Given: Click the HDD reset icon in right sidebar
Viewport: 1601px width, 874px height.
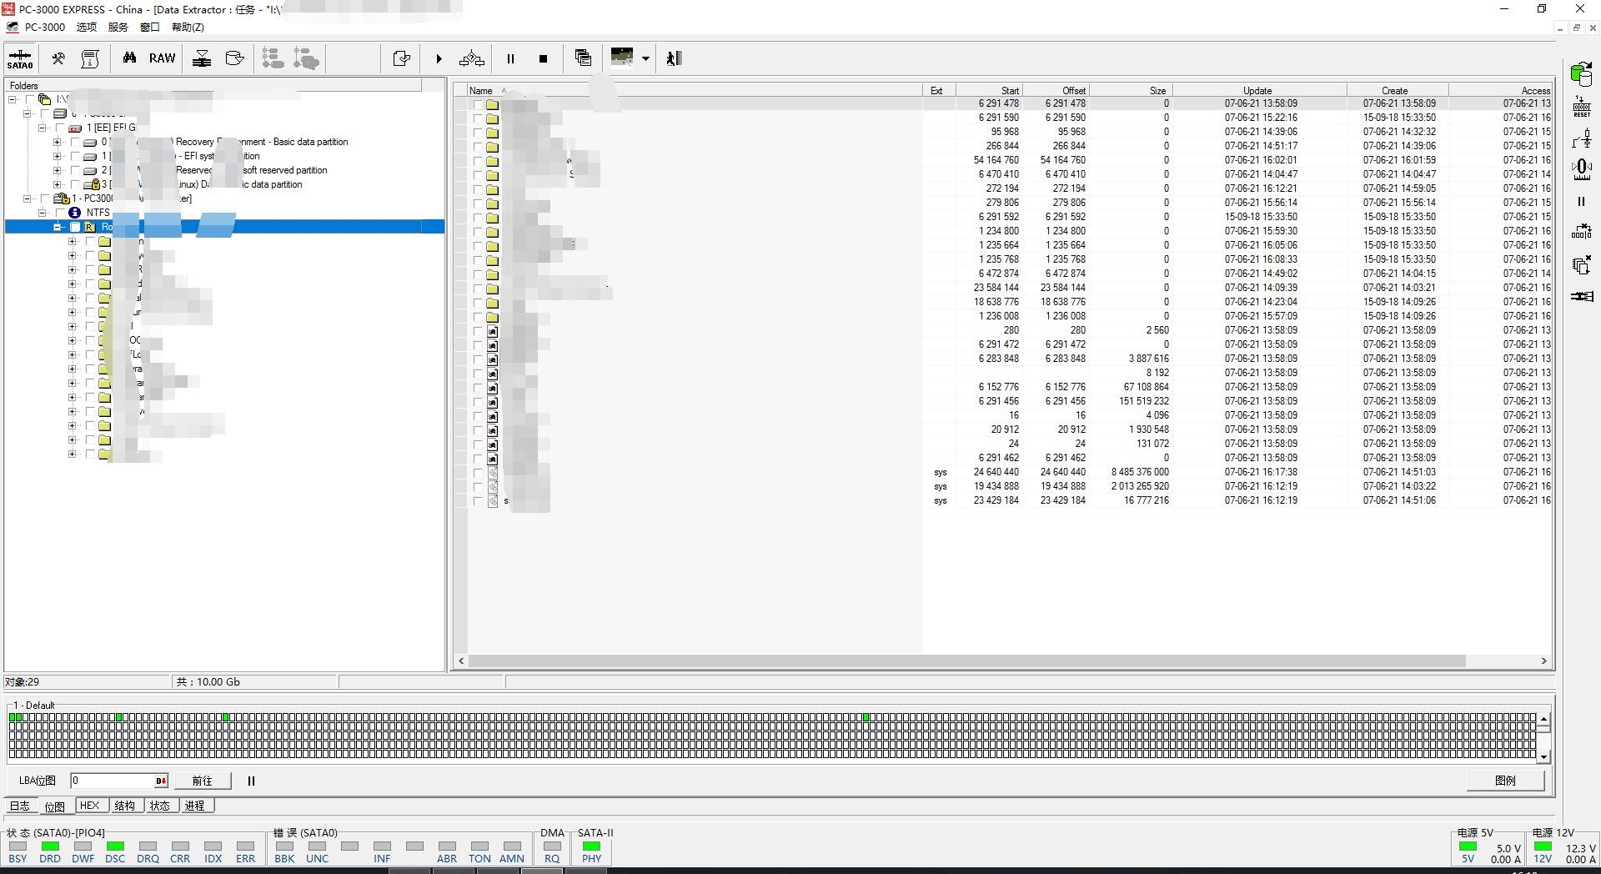Looking at the screenshot, I should click(x=1581, y=106).
